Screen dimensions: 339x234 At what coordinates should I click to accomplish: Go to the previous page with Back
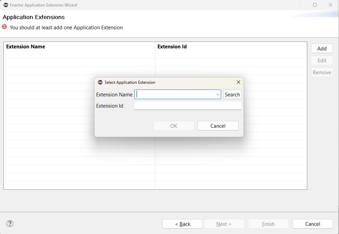point(183,224)
